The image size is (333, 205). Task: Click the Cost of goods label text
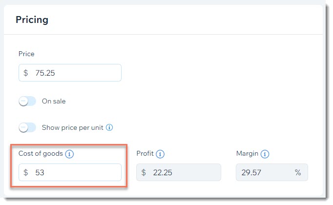click(x=41, y=154)
